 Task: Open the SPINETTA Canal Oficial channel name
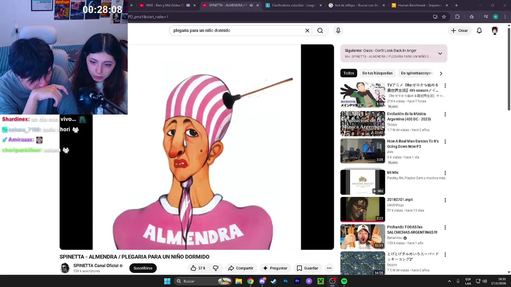coord(96,266)
